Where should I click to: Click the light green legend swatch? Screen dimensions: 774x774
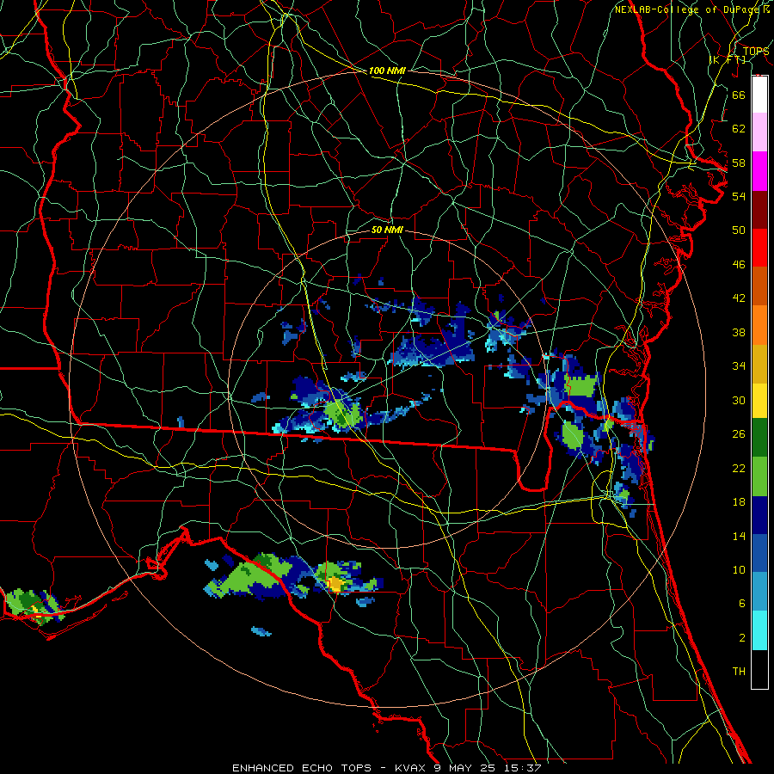tap(759, 476)
